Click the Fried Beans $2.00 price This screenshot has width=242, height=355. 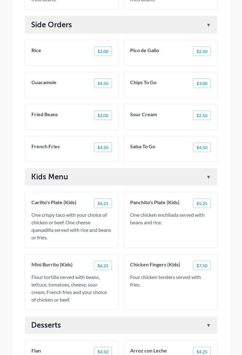pyautogui.click(x=103, y=116)
